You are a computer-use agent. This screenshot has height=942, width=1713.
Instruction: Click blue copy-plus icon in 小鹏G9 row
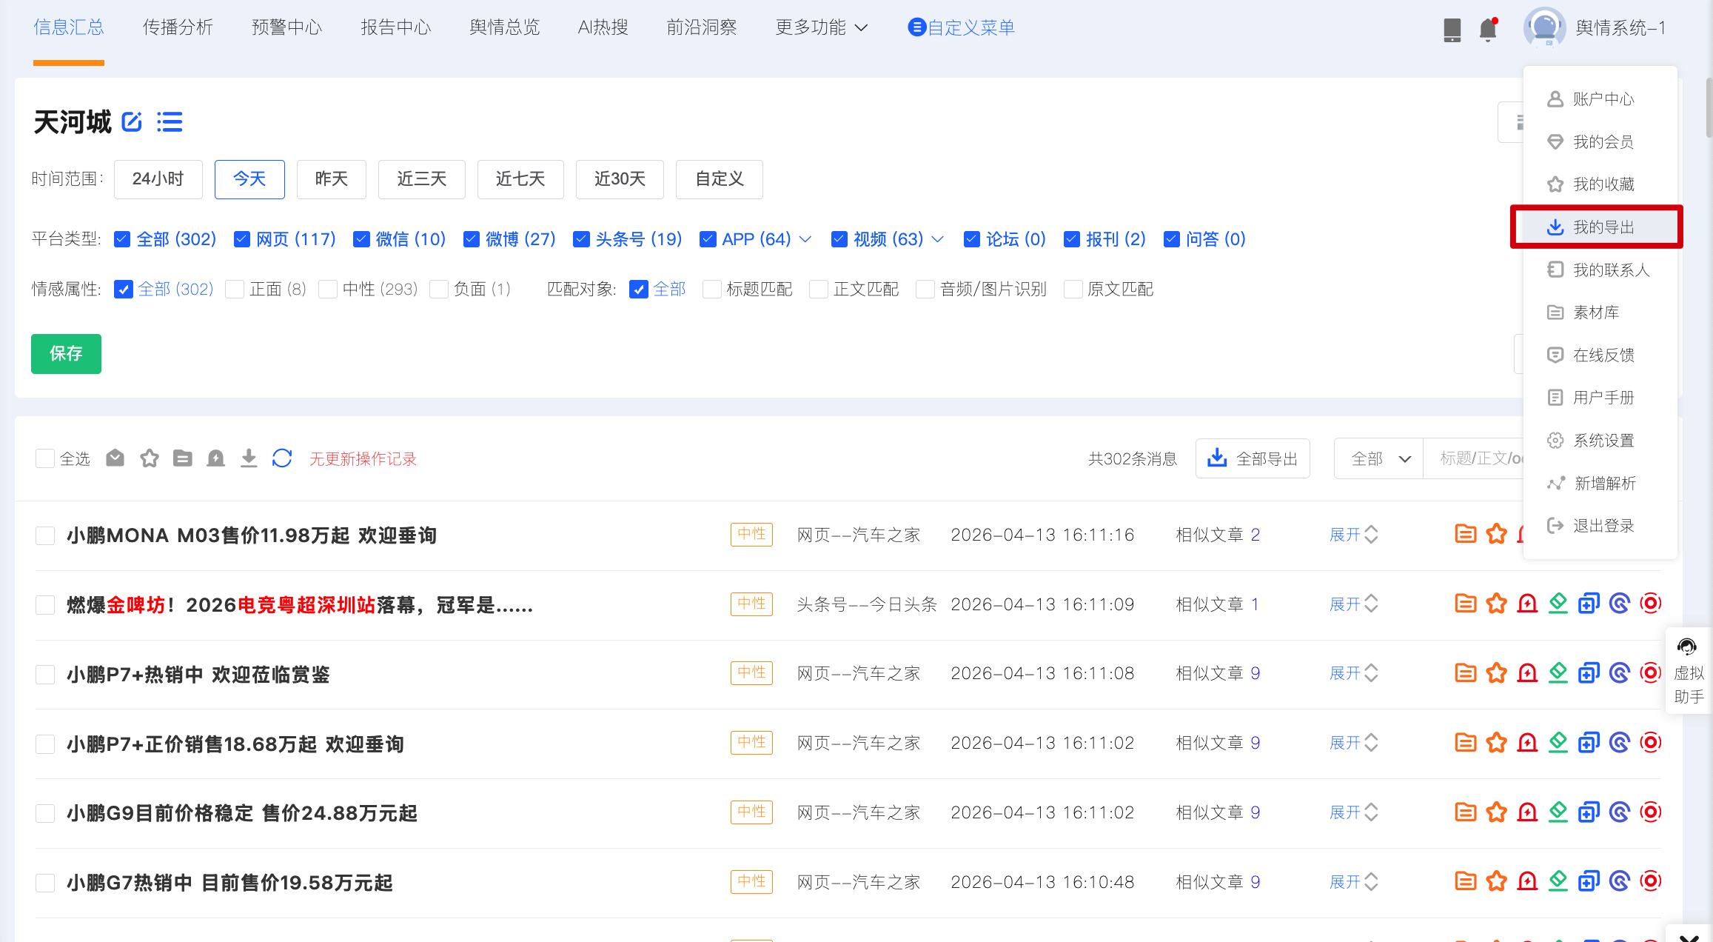[x=1589, y=812]
